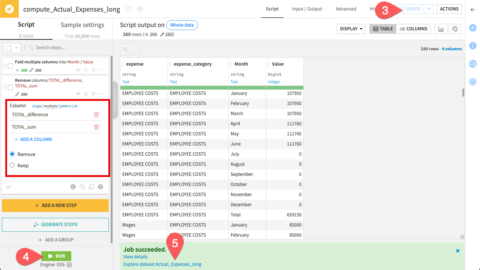Open the color palette display icon

click(x=455, y=29)
